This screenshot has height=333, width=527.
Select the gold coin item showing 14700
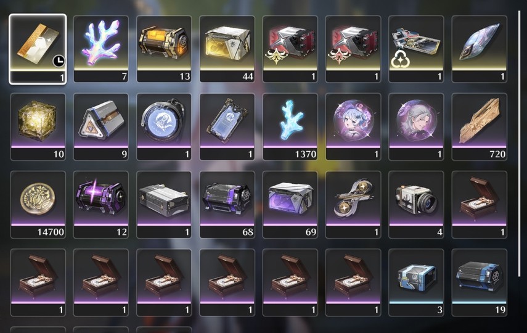tap(38, 205)
